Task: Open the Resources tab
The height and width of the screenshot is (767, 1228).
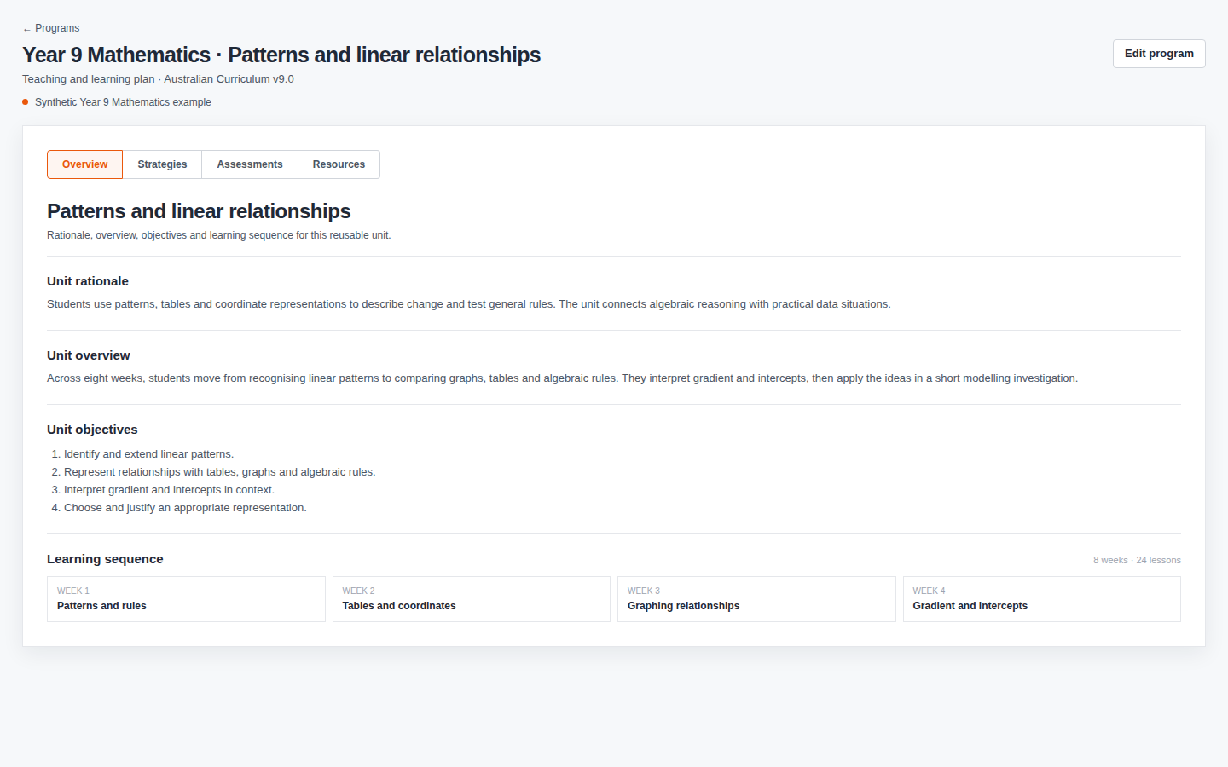Action: coord(339,164)
